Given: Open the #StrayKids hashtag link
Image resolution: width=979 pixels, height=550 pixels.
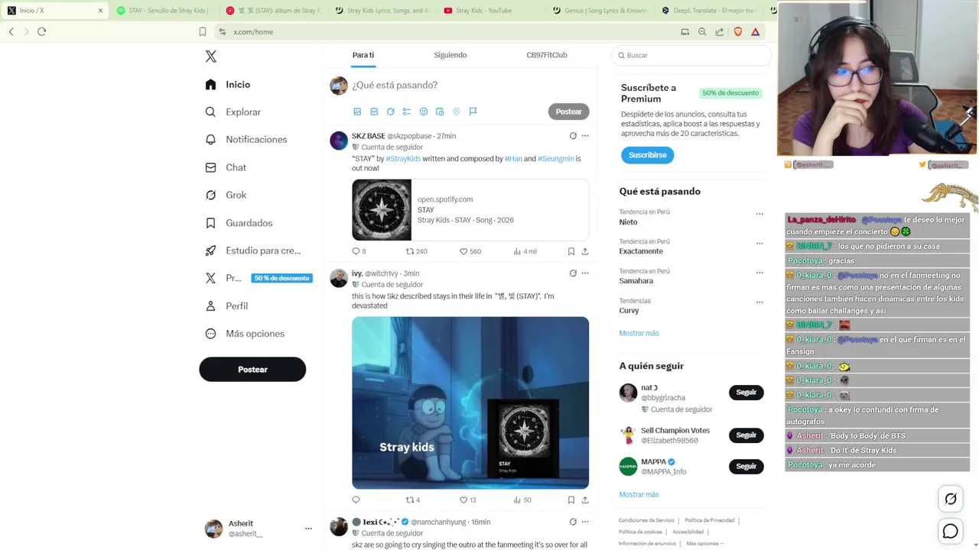Looking at the screenshot, I should [403, 159].
